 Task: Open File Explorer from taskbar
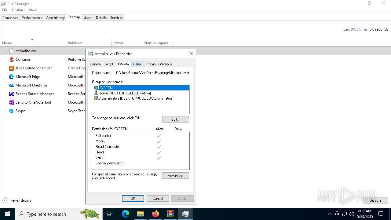[140, 214]
